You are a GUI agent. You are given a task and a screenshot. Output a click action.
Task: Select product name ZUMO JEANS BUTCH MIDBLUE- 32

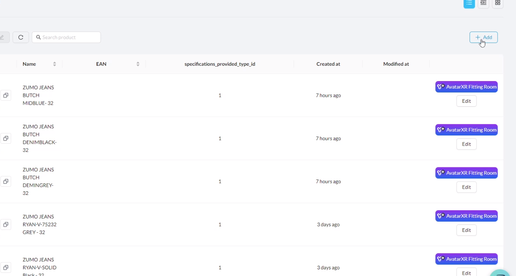click(x=38, y=95)
